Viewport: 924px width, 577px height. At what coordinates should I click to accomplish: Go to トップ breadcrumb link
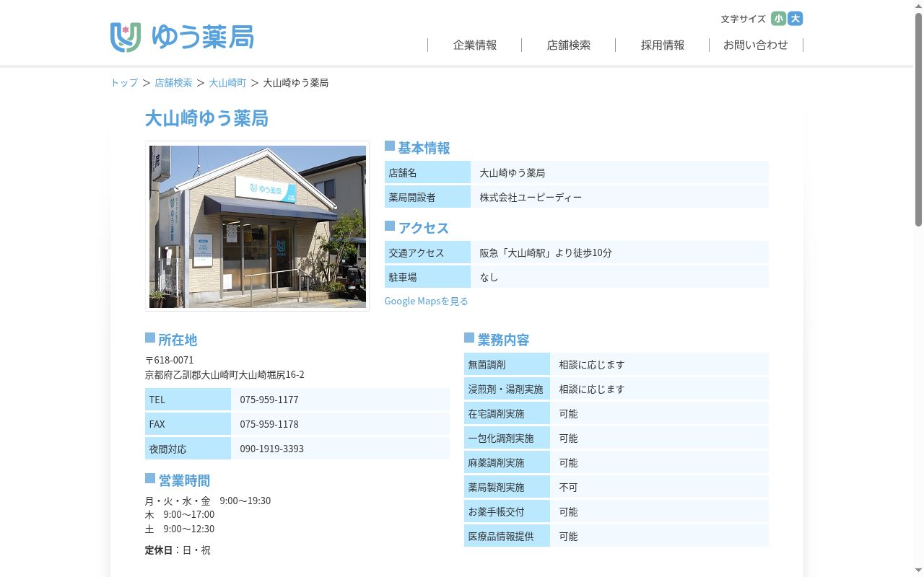(x=124, y=83)
